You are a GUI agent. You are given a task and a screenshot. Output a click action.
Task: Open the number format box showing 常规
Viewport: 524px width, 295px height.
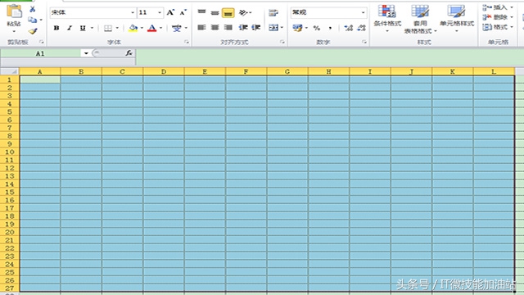point(328,13)
